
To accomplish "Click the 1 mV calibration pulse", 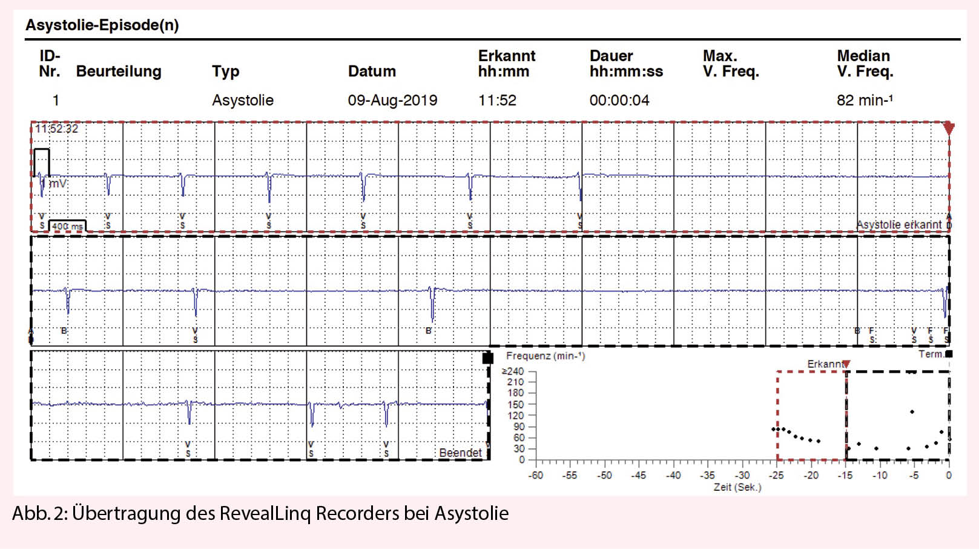I will click(41, 162).
